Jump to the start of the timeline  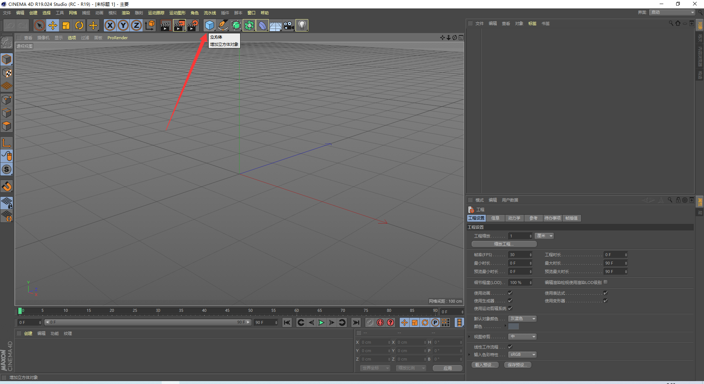click(x=287, y=322)
